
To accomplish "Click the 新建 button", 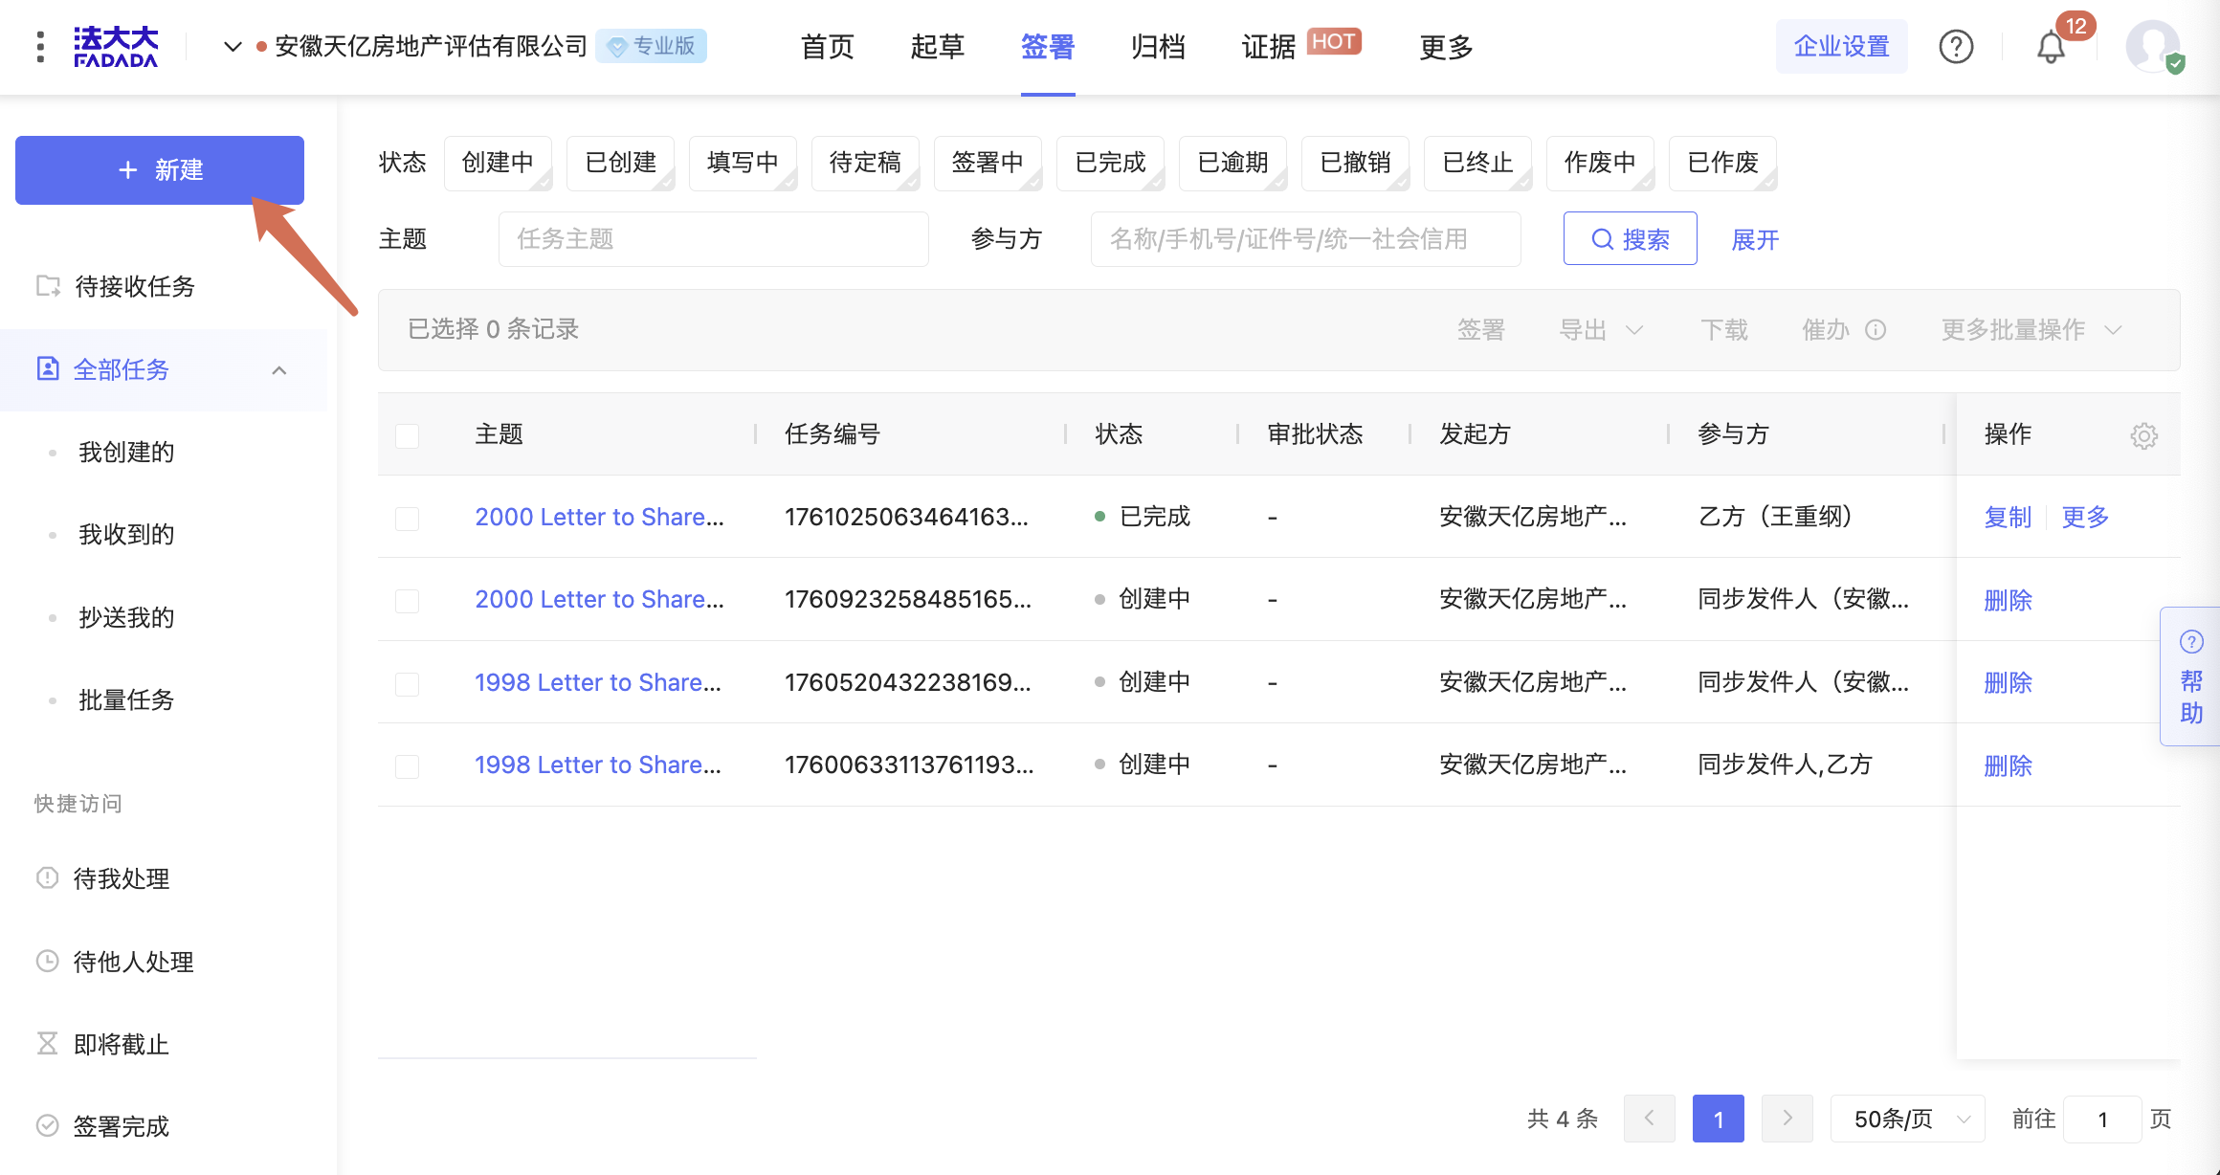I will (160, 170).
